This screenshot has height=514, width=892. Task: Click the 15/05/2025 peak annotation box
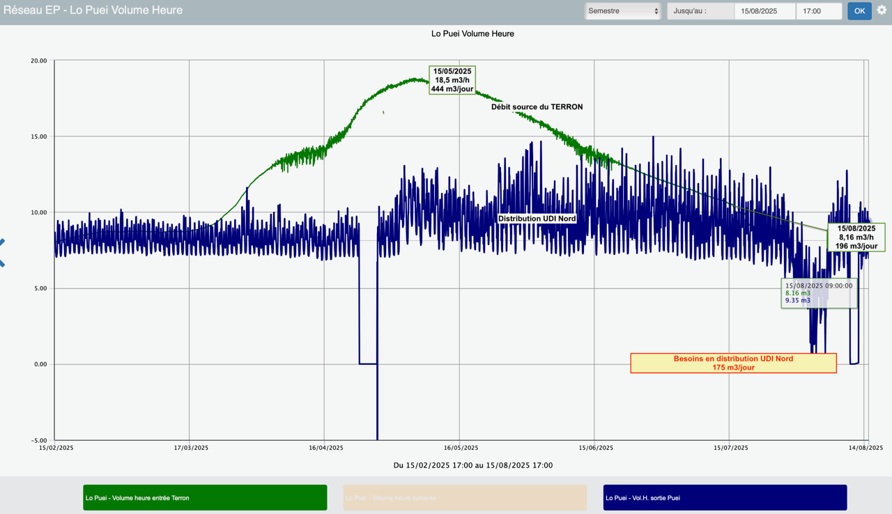[x=452, y=80]
